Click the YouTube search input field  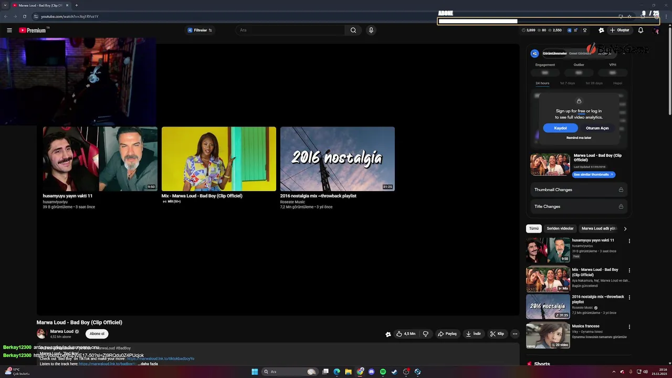[x=291, y=30]
